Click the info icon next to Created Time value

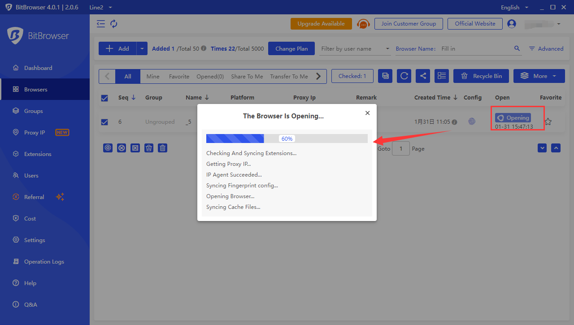(454, 122)
